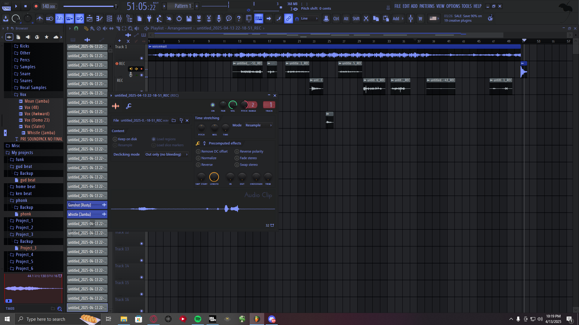The height and width of the screenshot is (325, 579).
Task: Enable the Normalize option
Action: click(198, 158)
